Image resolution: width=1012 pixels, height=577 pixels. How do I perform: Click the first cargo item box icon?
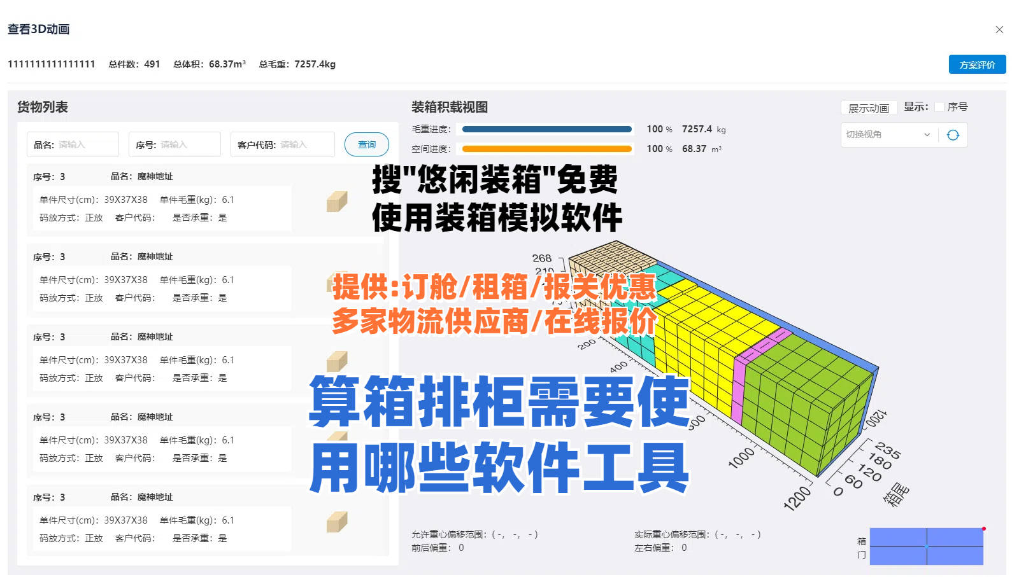click(337, 202)
